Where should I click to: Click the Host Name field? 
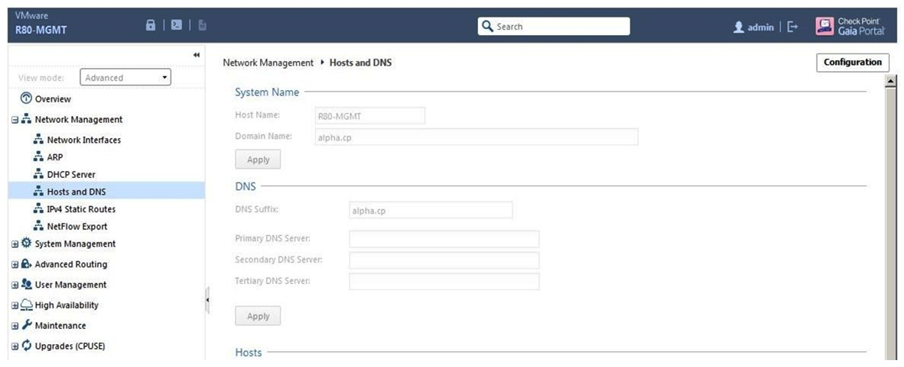pos(369,116)
